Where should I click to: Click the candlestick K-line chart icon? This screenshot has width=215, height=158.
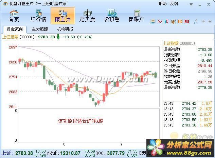[166, 21]
